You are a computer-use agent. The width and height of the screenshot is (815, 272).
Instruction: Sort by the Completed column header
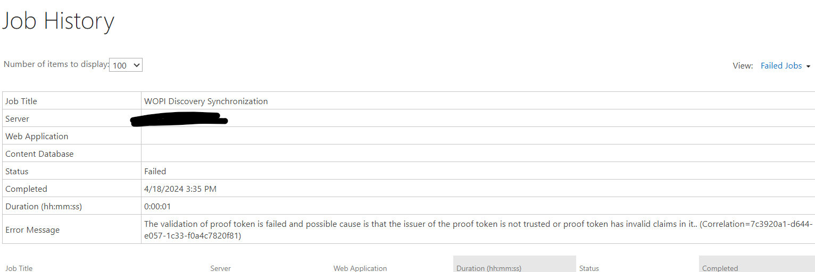pos(720,268)
